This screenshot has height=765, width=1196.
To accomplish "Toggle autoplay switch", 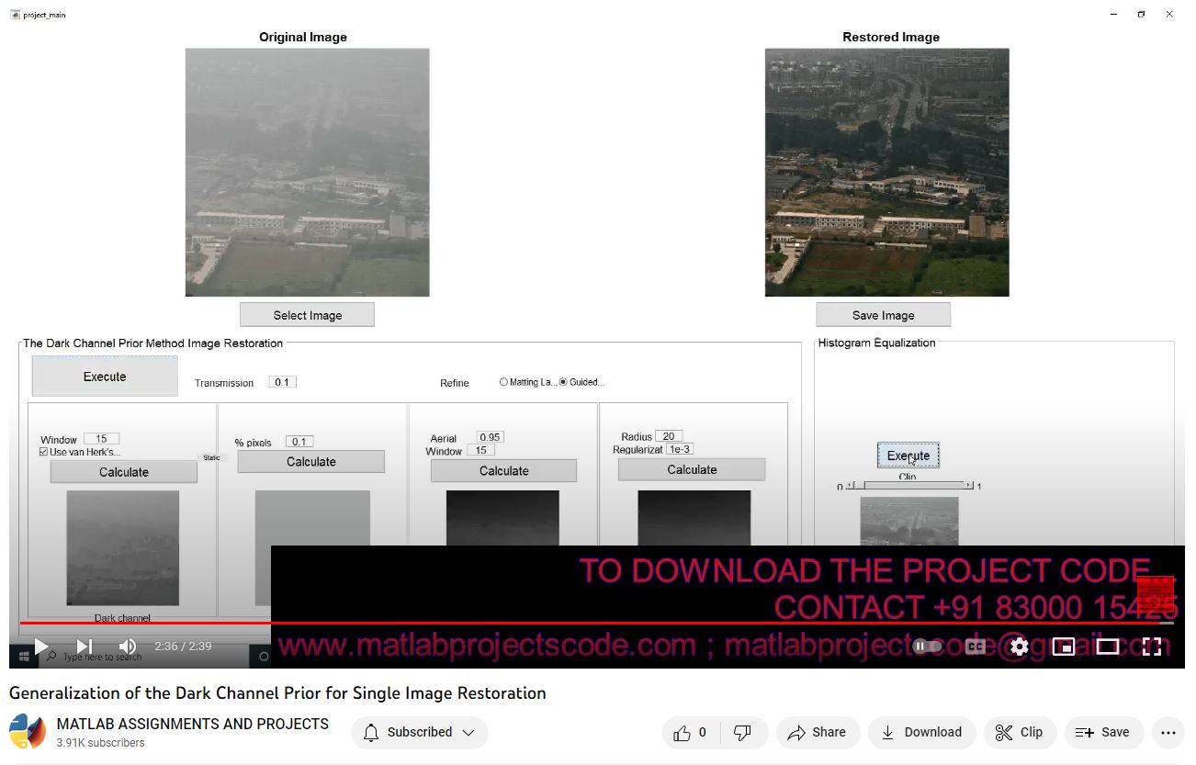I will 928,647.
